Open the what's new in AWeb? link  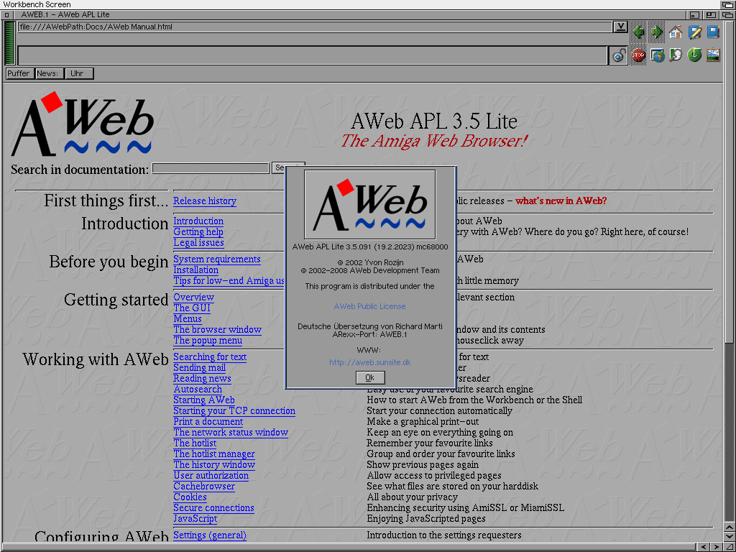point(561,201)
